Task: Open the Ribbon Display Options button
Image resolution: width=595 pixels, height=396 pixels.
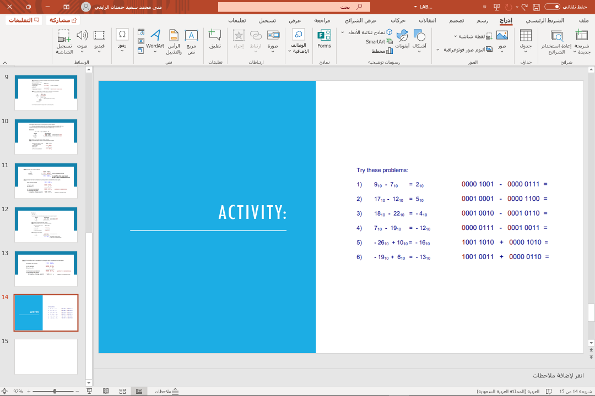Action: pyautogui.click(x=67, y=7)
